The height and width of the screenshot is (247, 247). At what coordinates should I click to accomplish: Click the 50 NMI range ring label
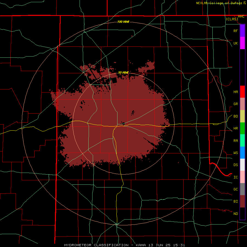(123, 72)
